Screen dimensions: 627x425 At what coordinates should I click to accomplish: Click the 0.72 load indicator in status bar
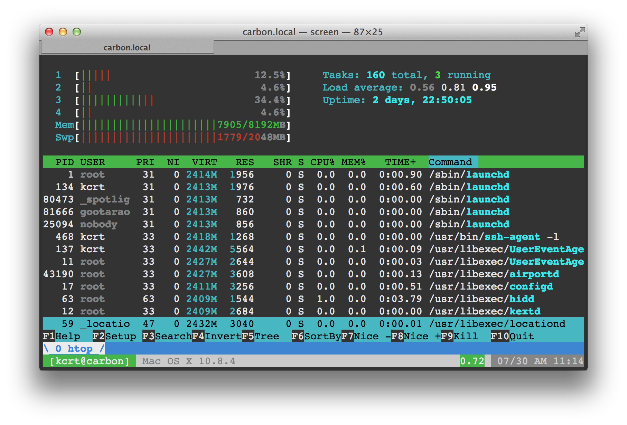point(472,361)
